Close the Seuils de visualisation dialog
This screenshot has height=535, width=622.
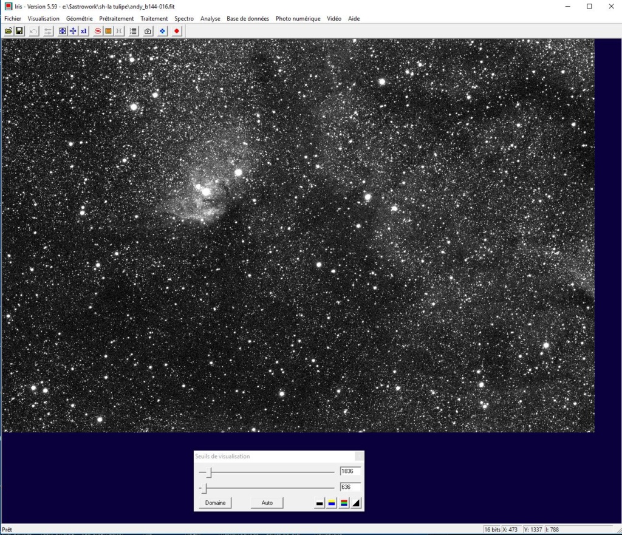358,456
